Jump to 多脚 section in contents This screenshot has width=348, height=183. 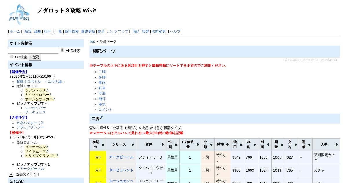click(x=102, y=77)
